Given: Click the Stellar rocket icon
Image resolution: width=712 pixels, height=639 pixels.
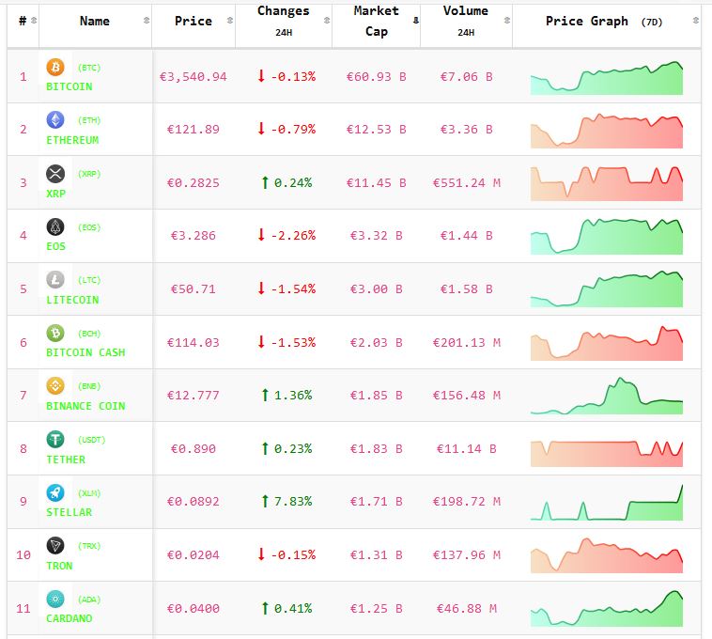Looking at the screenshot, I should [56, 492].
